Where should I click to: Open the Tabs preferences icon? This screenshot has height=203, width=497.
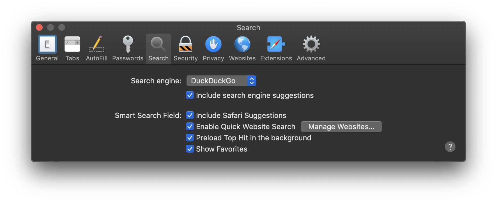(x=72, y=44)
